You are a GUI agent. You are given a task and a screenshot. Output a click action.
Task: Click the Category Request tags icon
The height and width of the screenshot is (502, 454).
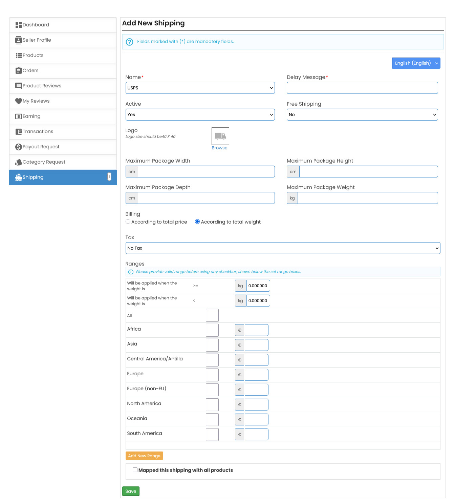[x=19, y=162]
